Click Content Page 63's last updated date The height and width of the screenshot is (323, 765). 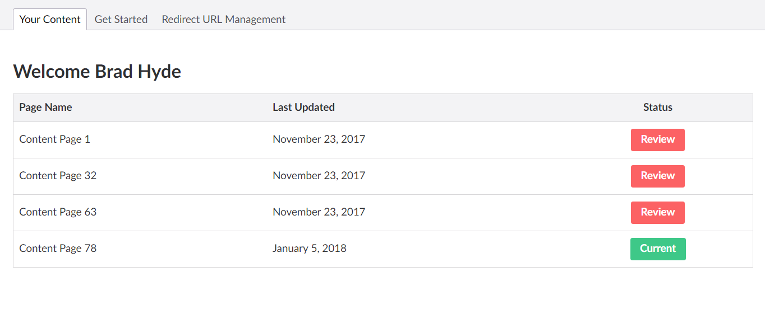(319, 212)
